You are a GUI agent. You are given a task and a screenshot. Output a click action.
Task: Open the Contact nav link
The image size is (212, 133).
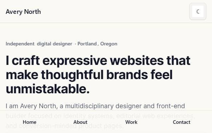click(182, 122)
